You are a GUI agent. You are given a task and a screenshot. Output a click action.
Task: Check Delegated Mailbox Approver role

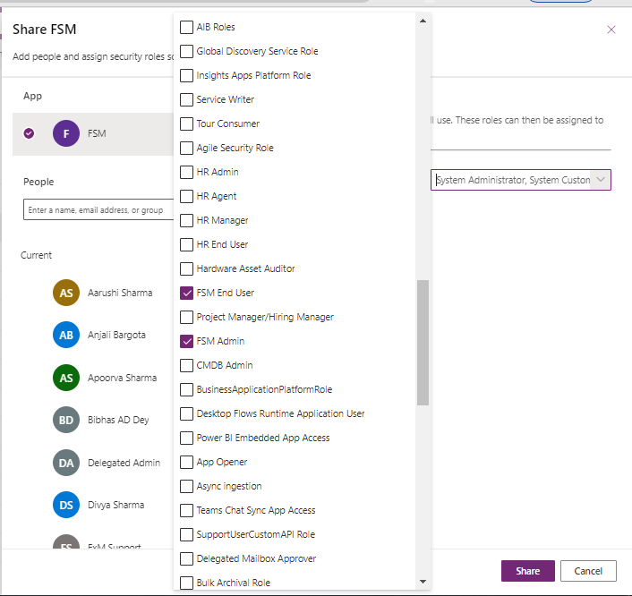pos(186,559)
